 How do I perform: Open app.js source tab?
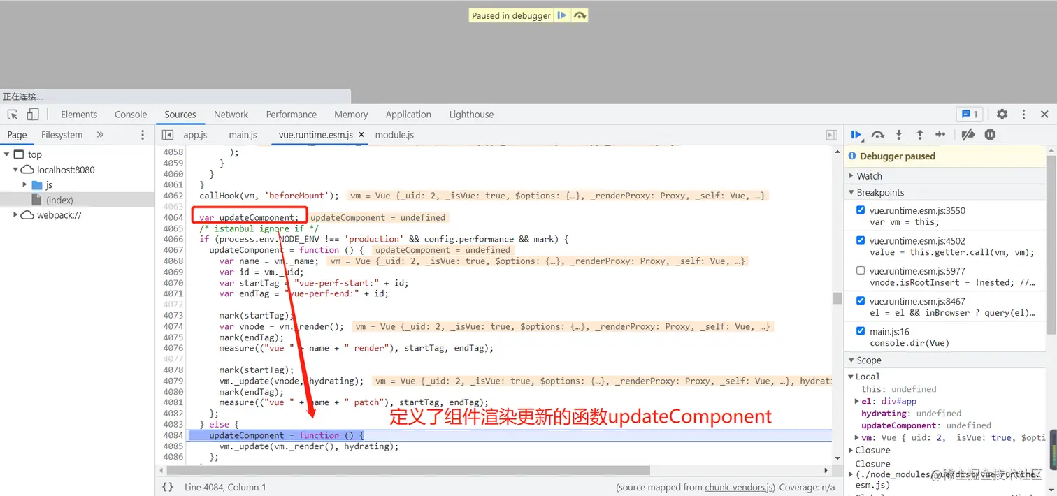tap(195, 135)
